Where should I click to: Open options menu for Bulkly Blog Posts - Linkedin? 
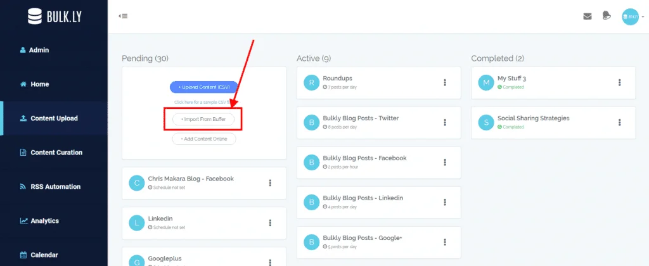tap(445, 202)
